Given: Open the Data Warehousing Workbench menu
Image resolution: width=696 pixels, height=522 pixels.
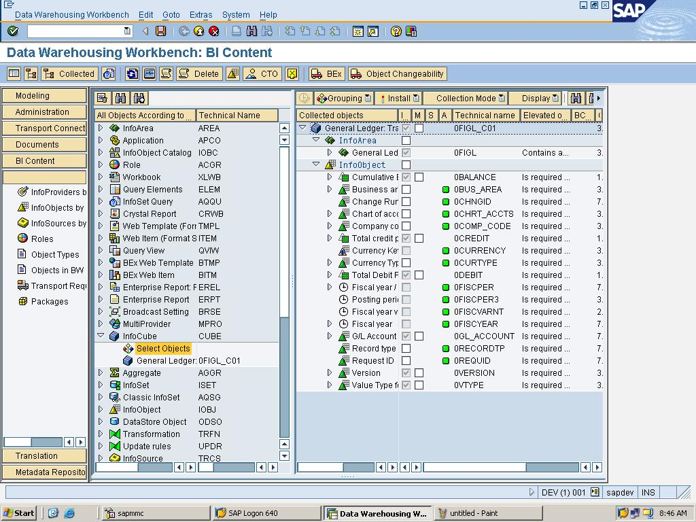Looking at the screenshot, I should click(x=72, y=15).
